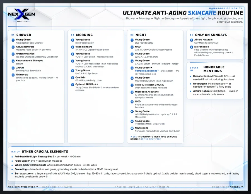Click the ONLY ON SUNDAYS heading
The image size is (251, 194).
[211, 35]
